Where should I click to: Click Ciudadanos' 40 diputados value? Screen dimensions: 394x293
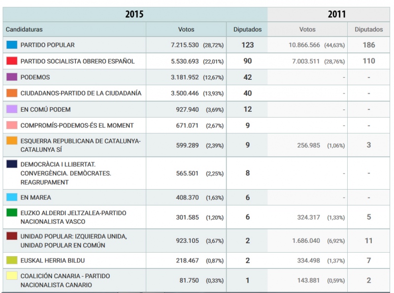click(x=248, y=93)
